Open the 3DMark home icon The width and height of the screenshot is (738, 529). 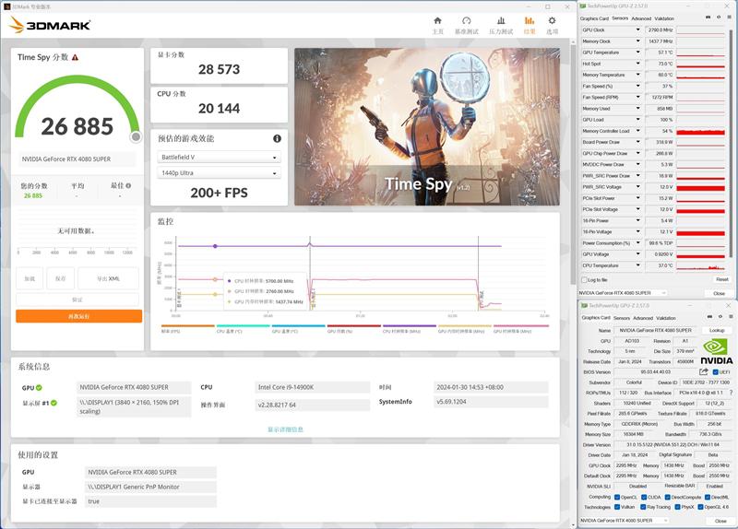point(437,20)
